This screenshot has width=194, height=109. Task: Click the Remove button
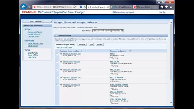pos(82,45)
